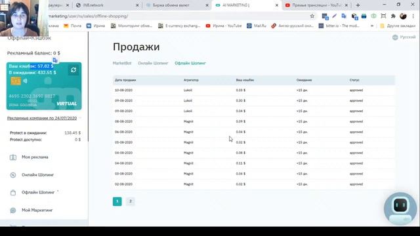Open the E-currency exchang... bookmark

pos(179,26)
